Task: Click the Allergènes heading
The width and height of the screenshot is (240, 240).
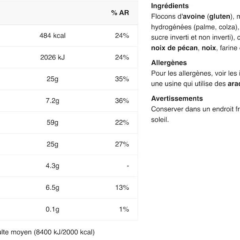Action: [169, 63]
